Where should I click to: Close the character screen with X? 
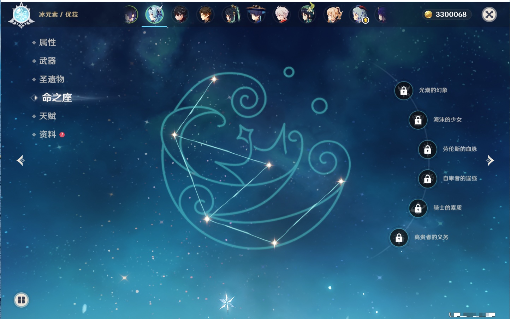tap(489, 14)
